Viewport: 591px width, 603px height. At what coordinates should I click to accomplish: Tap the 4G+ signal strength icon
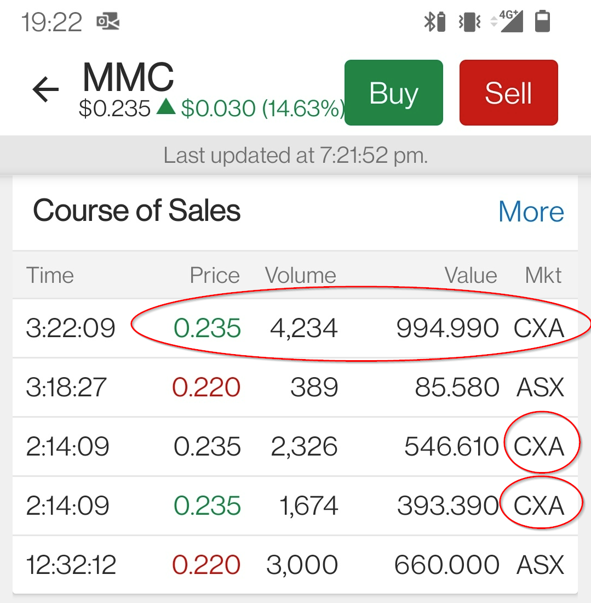(x=507, y=22)
